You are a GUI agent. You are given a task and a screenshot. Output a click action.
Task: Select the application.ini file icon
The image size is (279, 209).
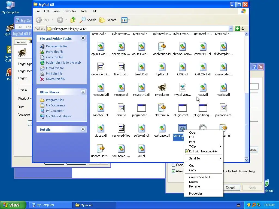coord(162,47)
